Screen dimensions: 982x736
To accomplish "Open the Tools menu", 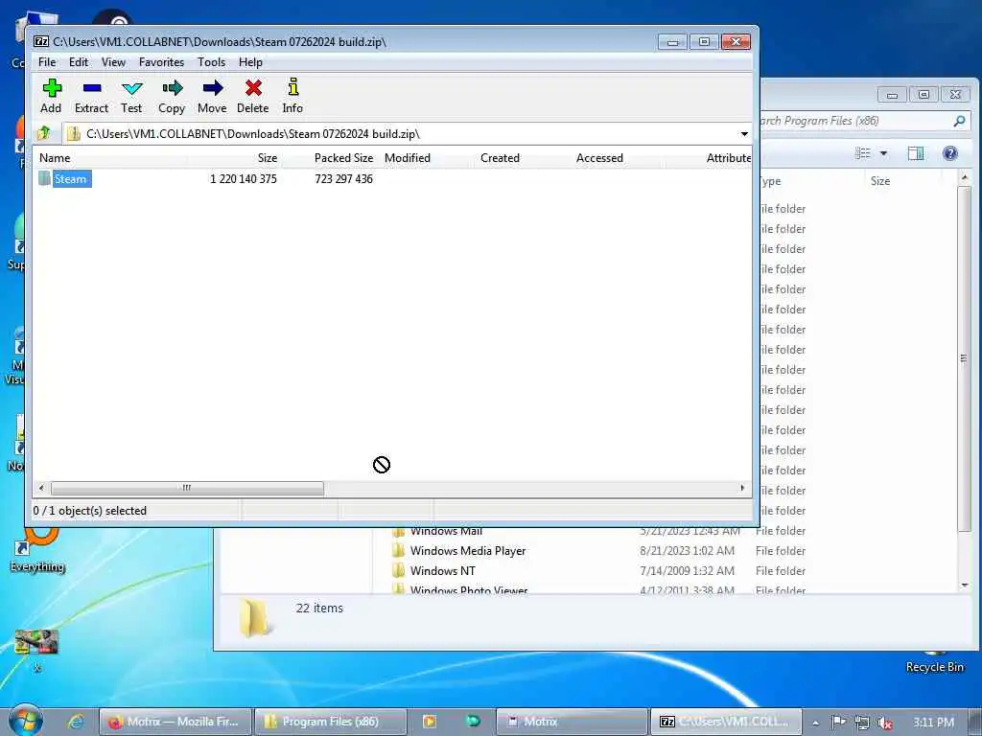I will pos(211,62).
